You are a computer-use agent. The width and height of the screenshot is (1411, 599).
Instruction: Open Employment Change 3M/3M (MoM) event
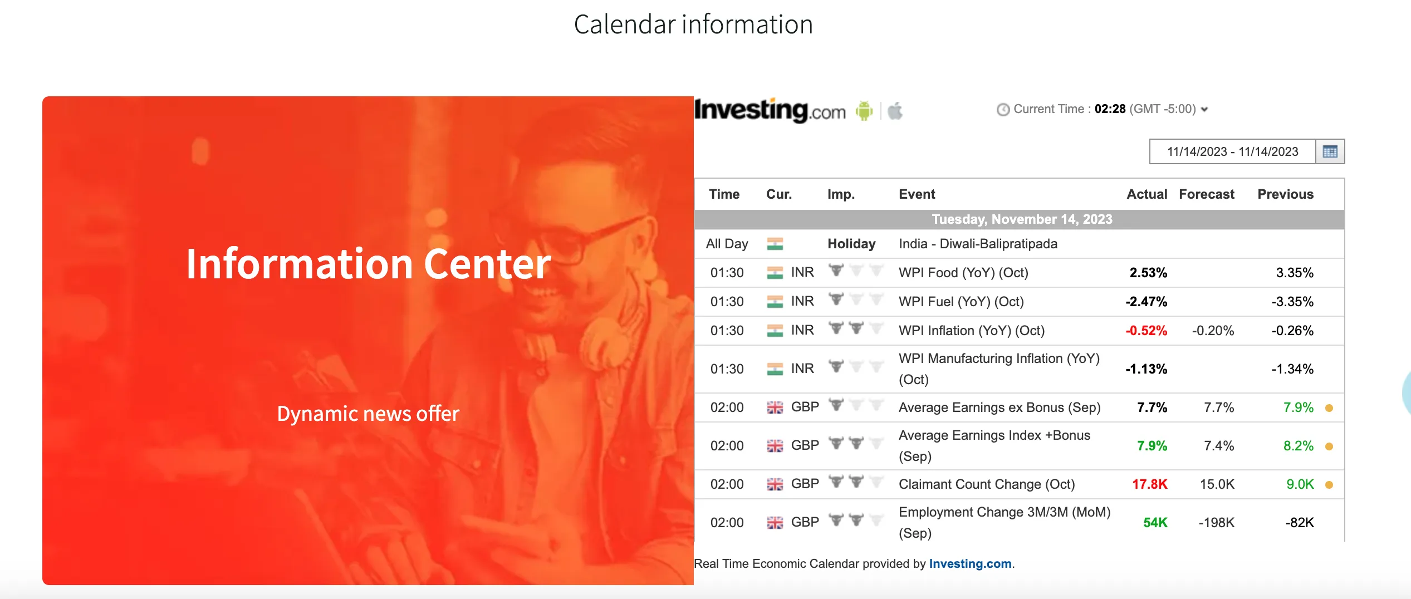pos(1005,522)
